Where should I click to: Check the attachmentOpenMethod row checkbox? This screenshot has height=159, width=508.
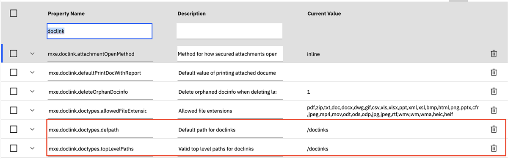(14, 54)
